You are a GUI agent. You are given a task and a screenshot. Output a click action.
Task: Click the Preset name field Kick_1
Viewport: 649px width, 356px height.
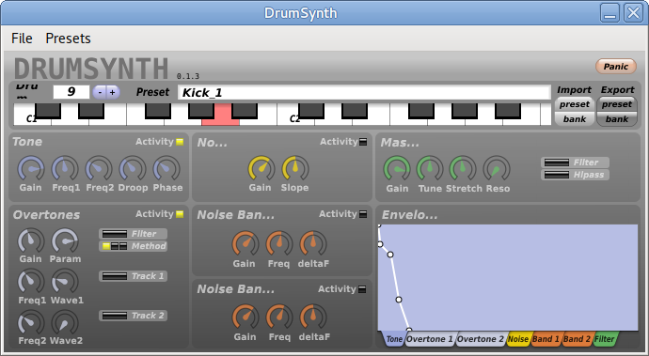pos(364,92)
